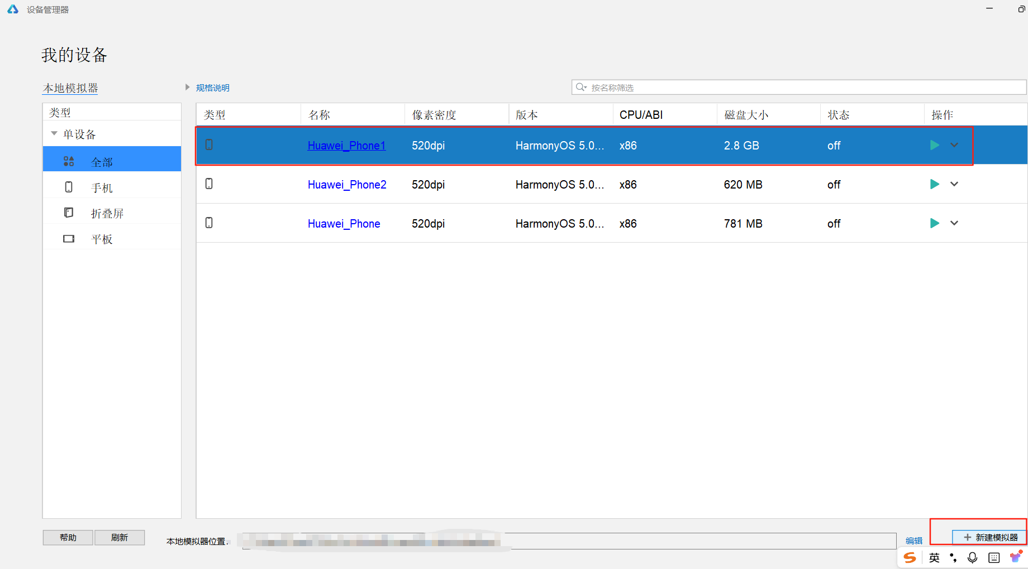Expand actions dropdown for Huawei_Phone2
This screenshot has width=1028, height=569.
pos(954,184)
